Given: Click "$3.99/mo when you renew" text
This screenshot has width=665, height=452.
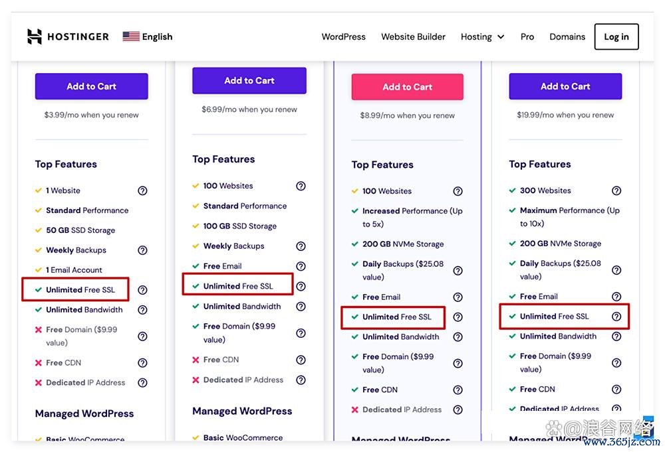Looking at the screenshot, I should click(92, 115).
